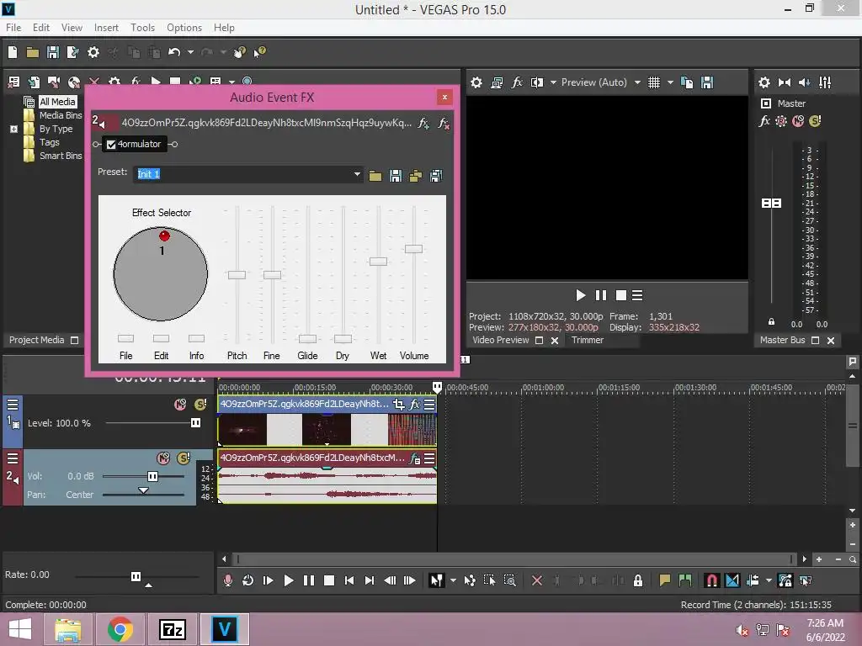
Task: Open project Properties gear in main toolbar
Action: coord(93,52)
